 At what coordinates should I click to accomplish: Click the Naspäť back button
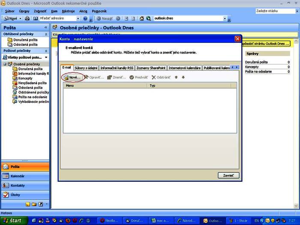click(105, 18)
